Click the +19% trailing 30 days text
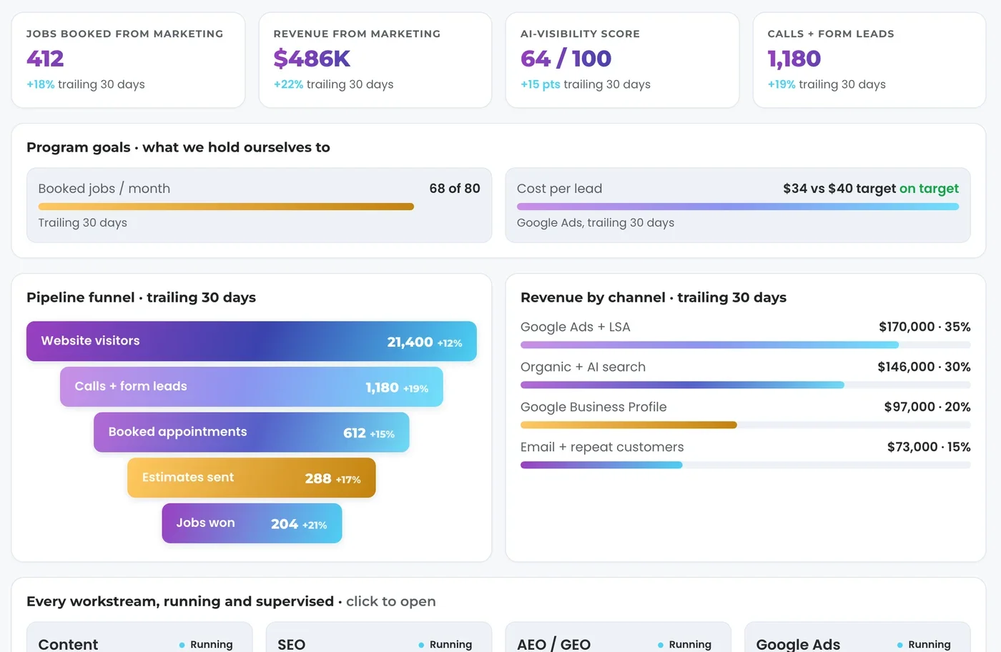 [x=827, y=84]
